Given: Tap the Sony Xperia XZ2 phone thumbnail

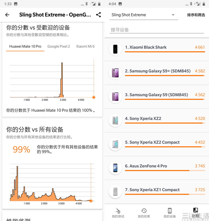Looking at the screenshot, I should click(x=115, y=120).
